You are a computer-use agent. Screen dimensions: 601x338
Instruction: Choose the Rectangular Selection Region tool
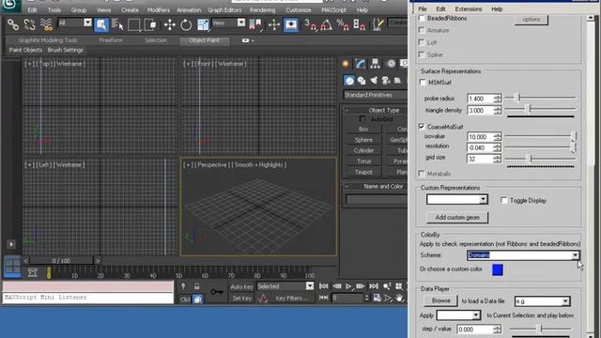[x=133, y=25]
